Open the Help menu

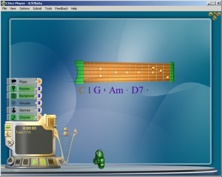(x=74, y=8)
